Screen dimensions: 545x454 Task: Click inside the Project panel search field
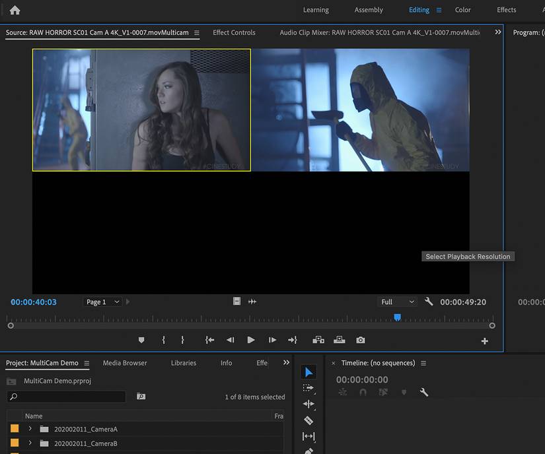pos(66,396)
